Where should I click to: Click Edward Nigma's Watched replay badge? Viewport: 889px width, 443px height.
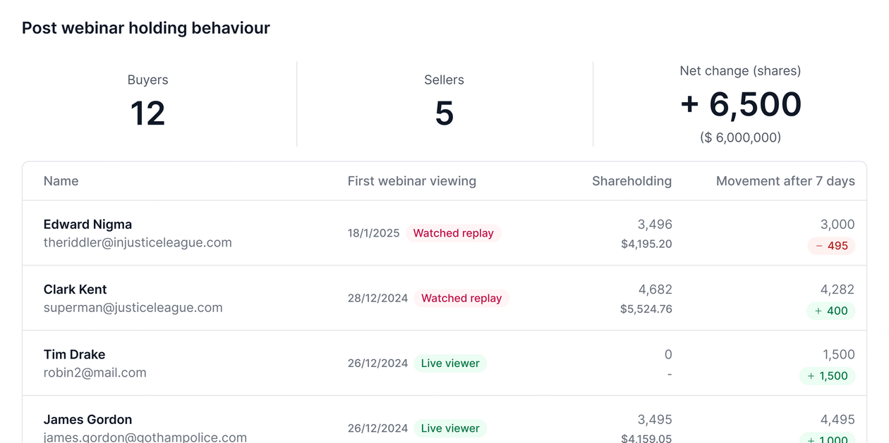pos(453,233)
